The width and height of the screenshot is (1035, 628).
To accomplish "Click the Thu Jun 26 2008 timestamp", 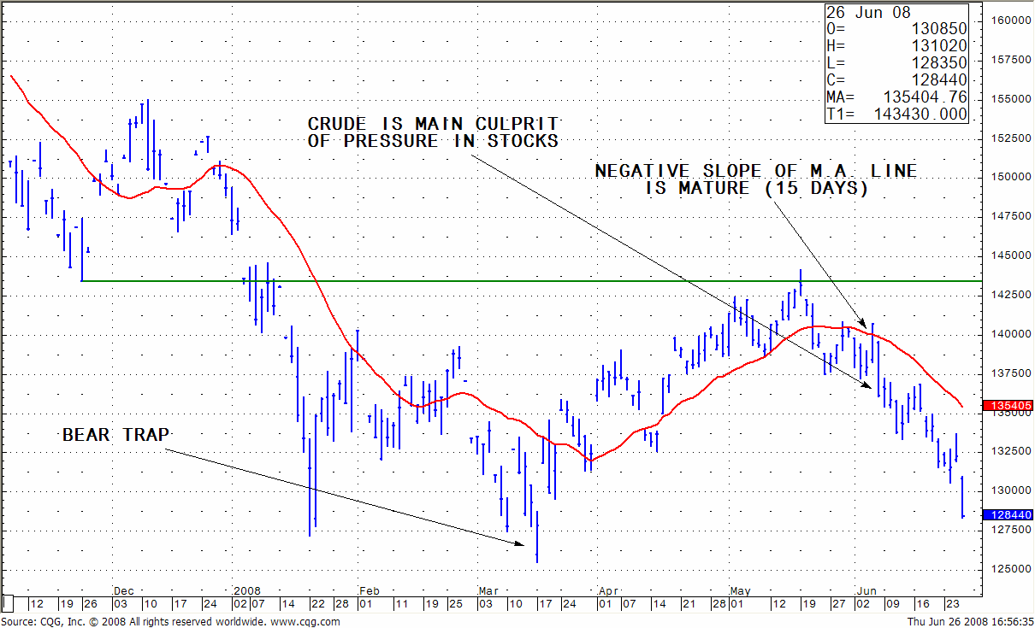I will [x=968, y=621].
